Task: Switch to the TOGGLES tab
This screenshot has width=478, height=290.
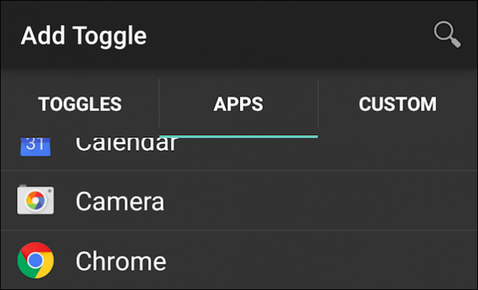Action: (x=80, y=104)
